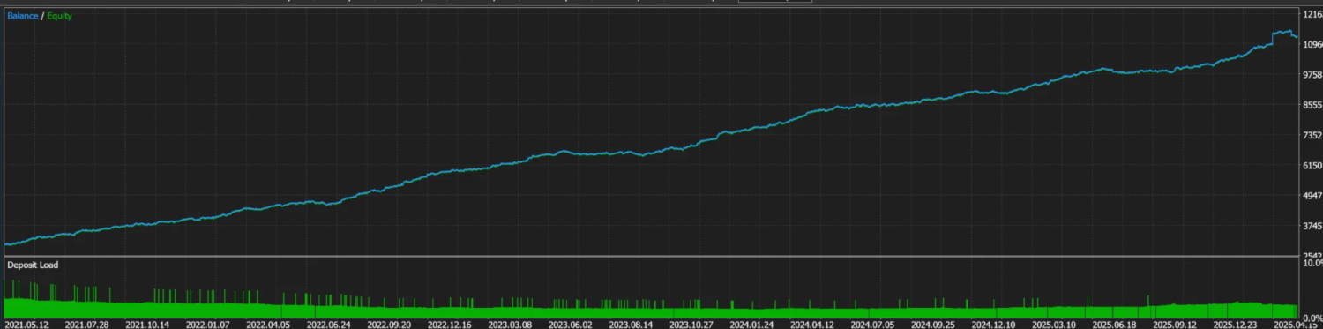The width and height of the screenshot is (1323, 329).
Task: Click the 2025.12.23 date label
Action: pos(1235,324)
